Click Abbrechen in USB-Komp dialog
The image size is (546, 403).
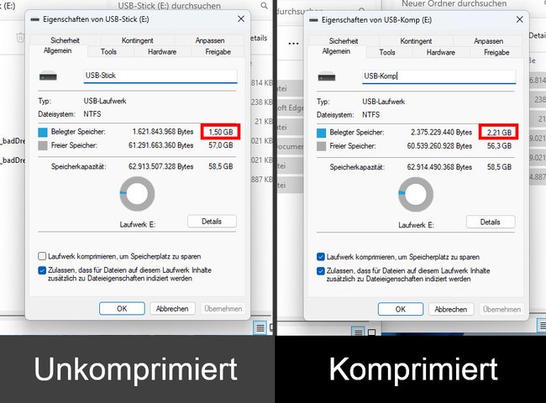tap(450, 309)
